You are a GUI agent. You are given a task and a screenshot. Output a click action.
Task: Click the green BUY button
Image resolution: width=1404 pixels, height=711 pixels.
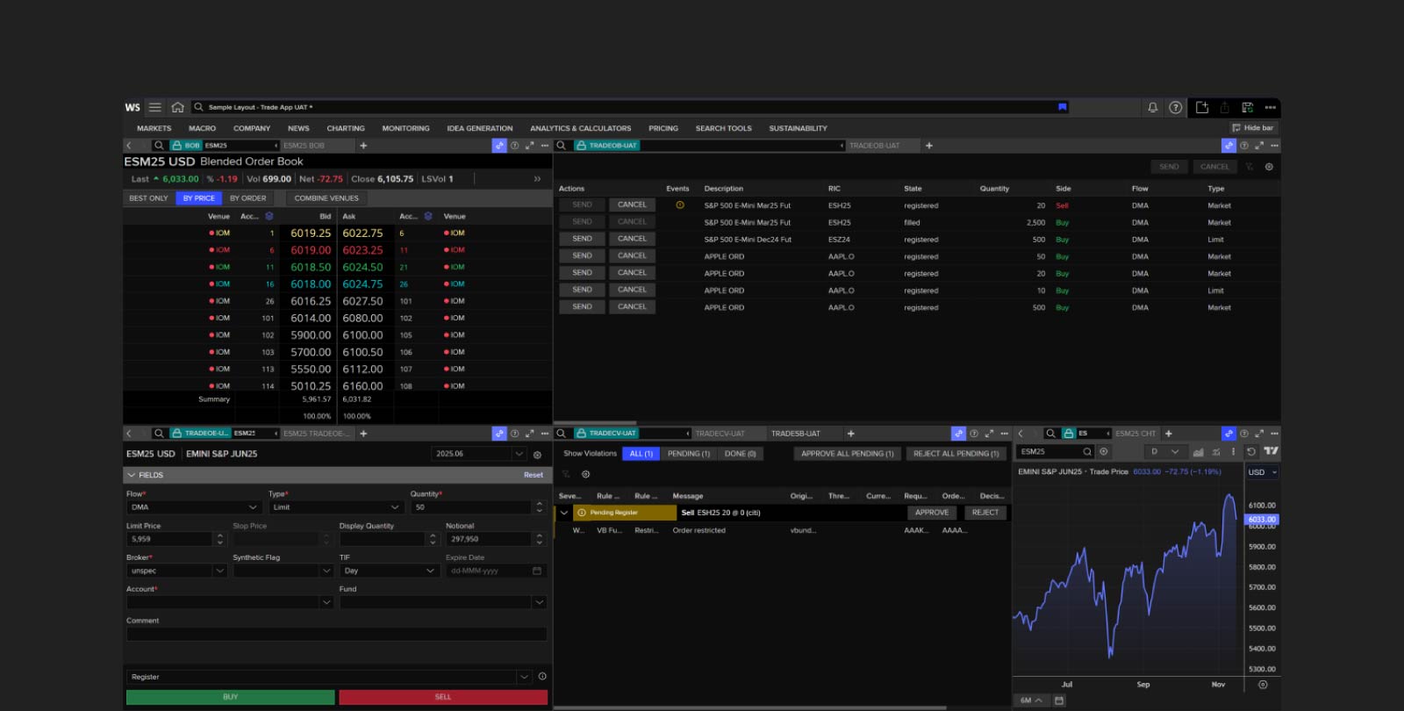coord(231,697)
